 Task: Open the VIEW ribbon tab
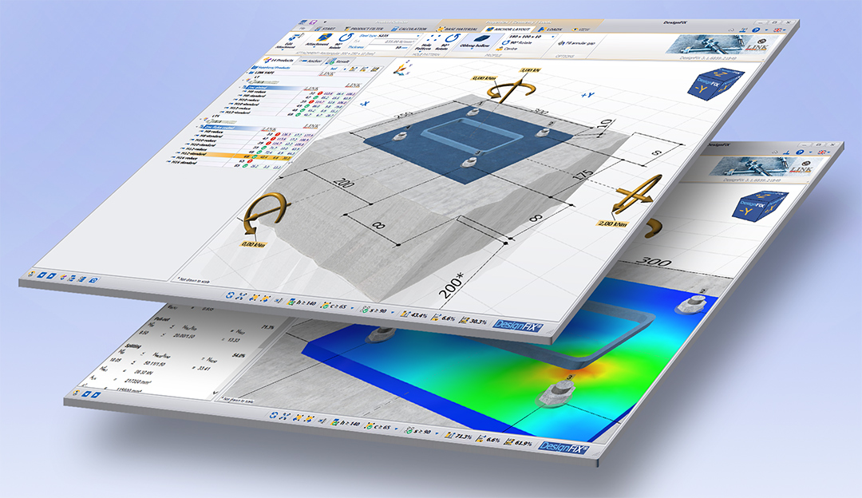582,30
